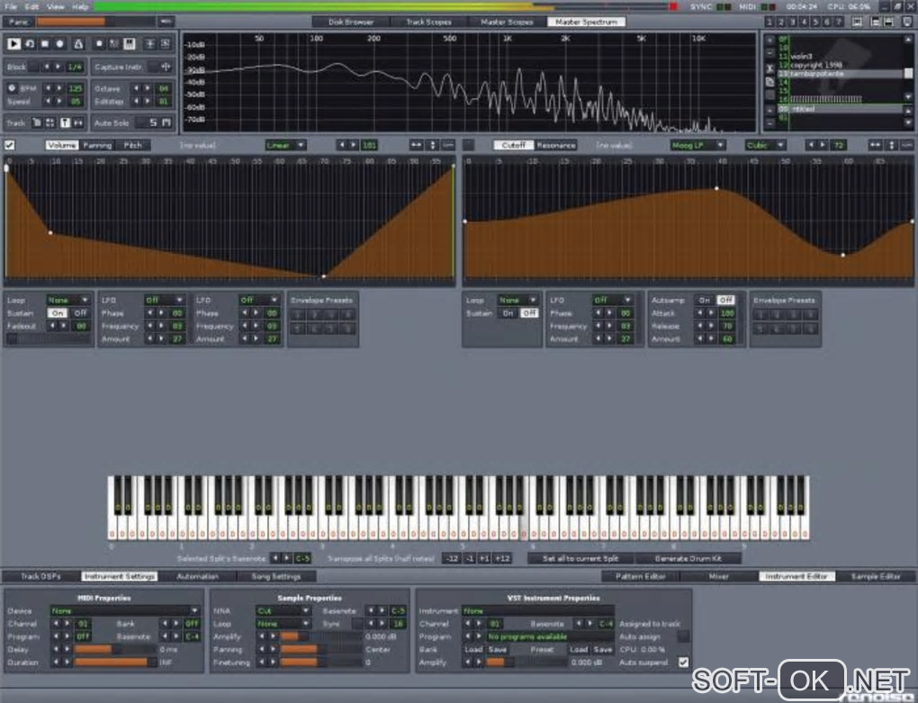Click the small button right of the Panic slider
918x703 pixels.
point(166,22)
